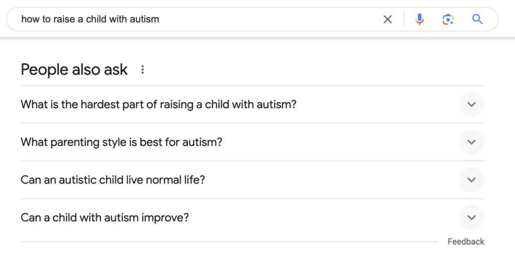
Task: Expand chevron for hardest part of raising question
Action: (x=471, y=105)
